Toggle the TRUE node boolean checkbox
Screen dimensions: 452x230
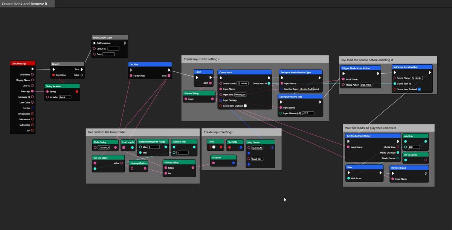click(x=214, y=147)
